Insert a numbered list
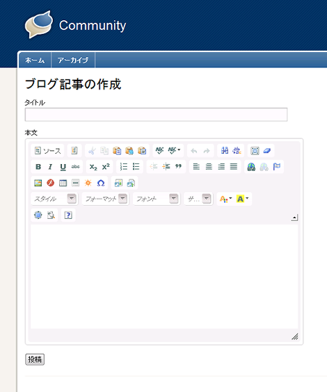327x392 pixels. 124,167
